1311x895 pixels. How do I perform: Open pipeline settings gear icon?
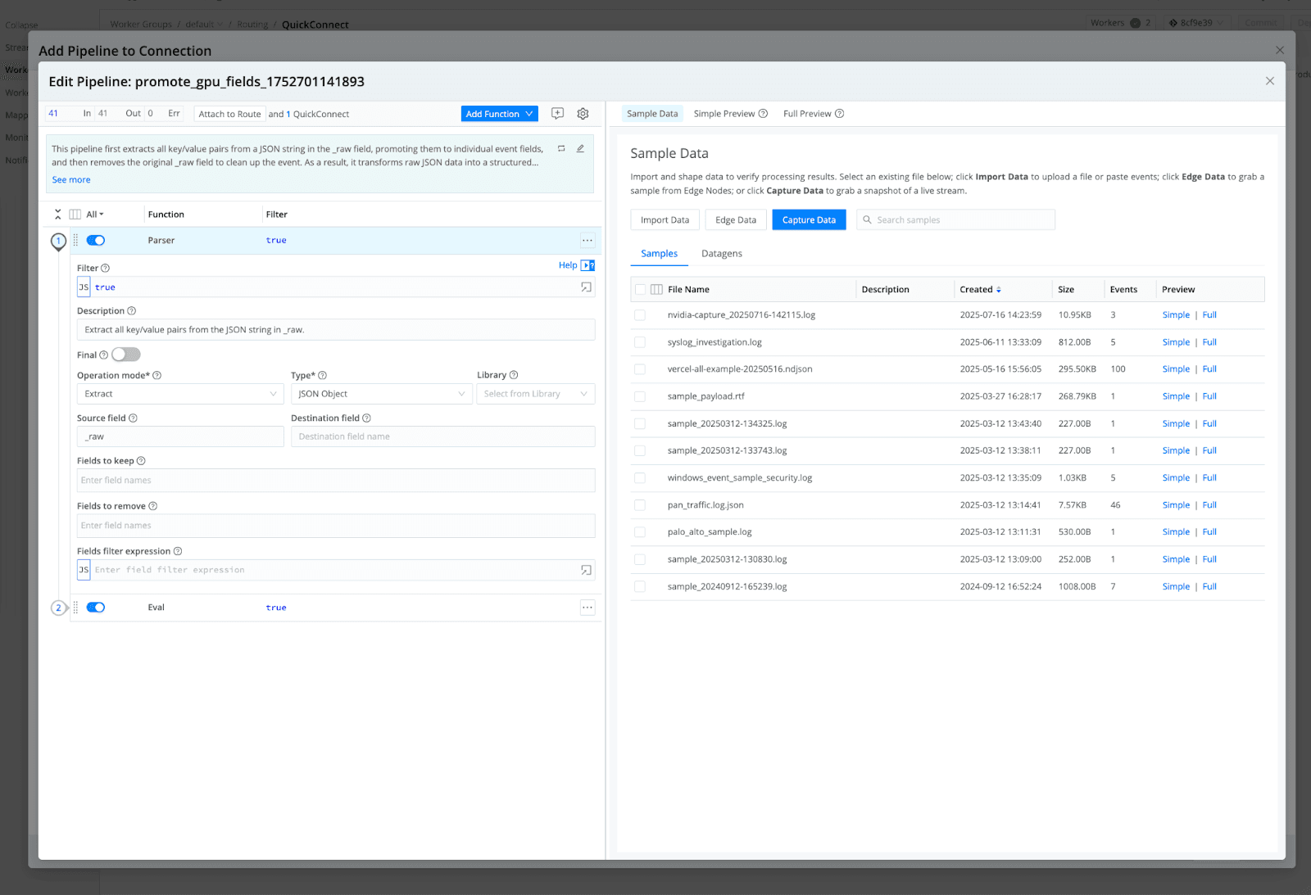pyautogui.click(x=583, y=114)
